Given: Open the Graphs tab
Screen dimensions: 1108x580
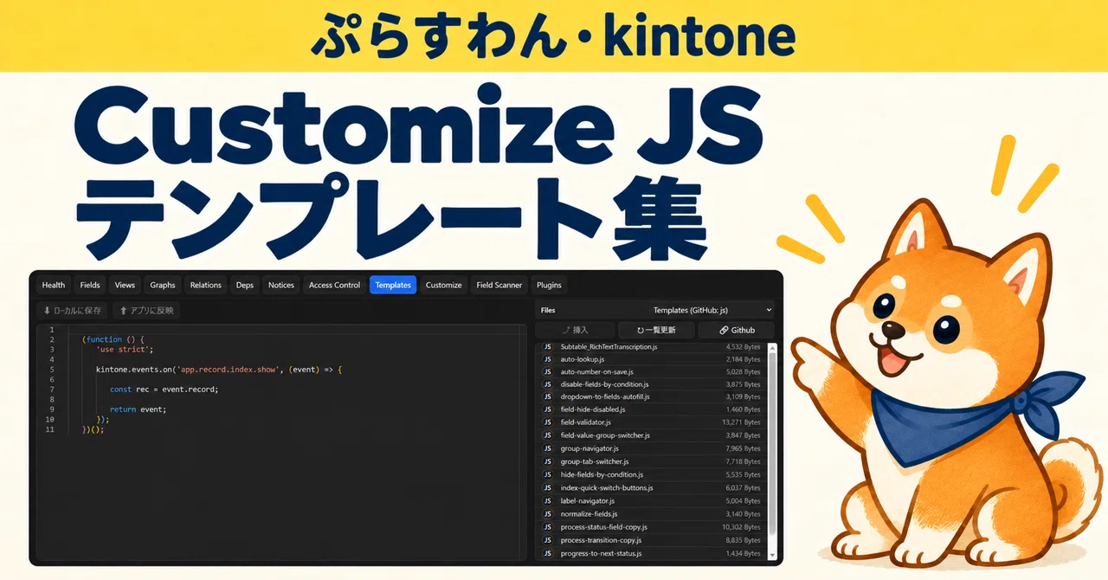Looking at the screenshot, I should (163, 285).
